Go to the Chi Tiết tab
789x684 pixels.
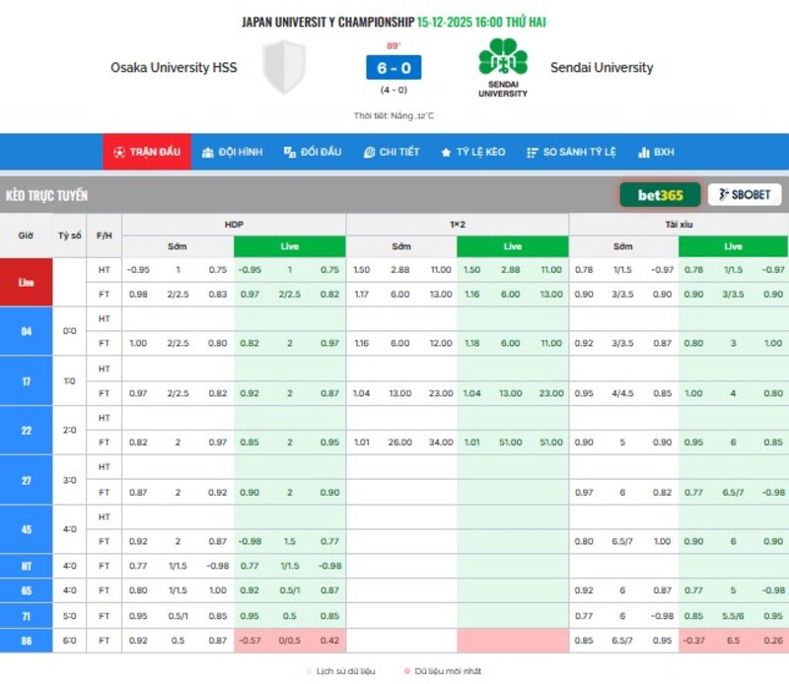392,152
